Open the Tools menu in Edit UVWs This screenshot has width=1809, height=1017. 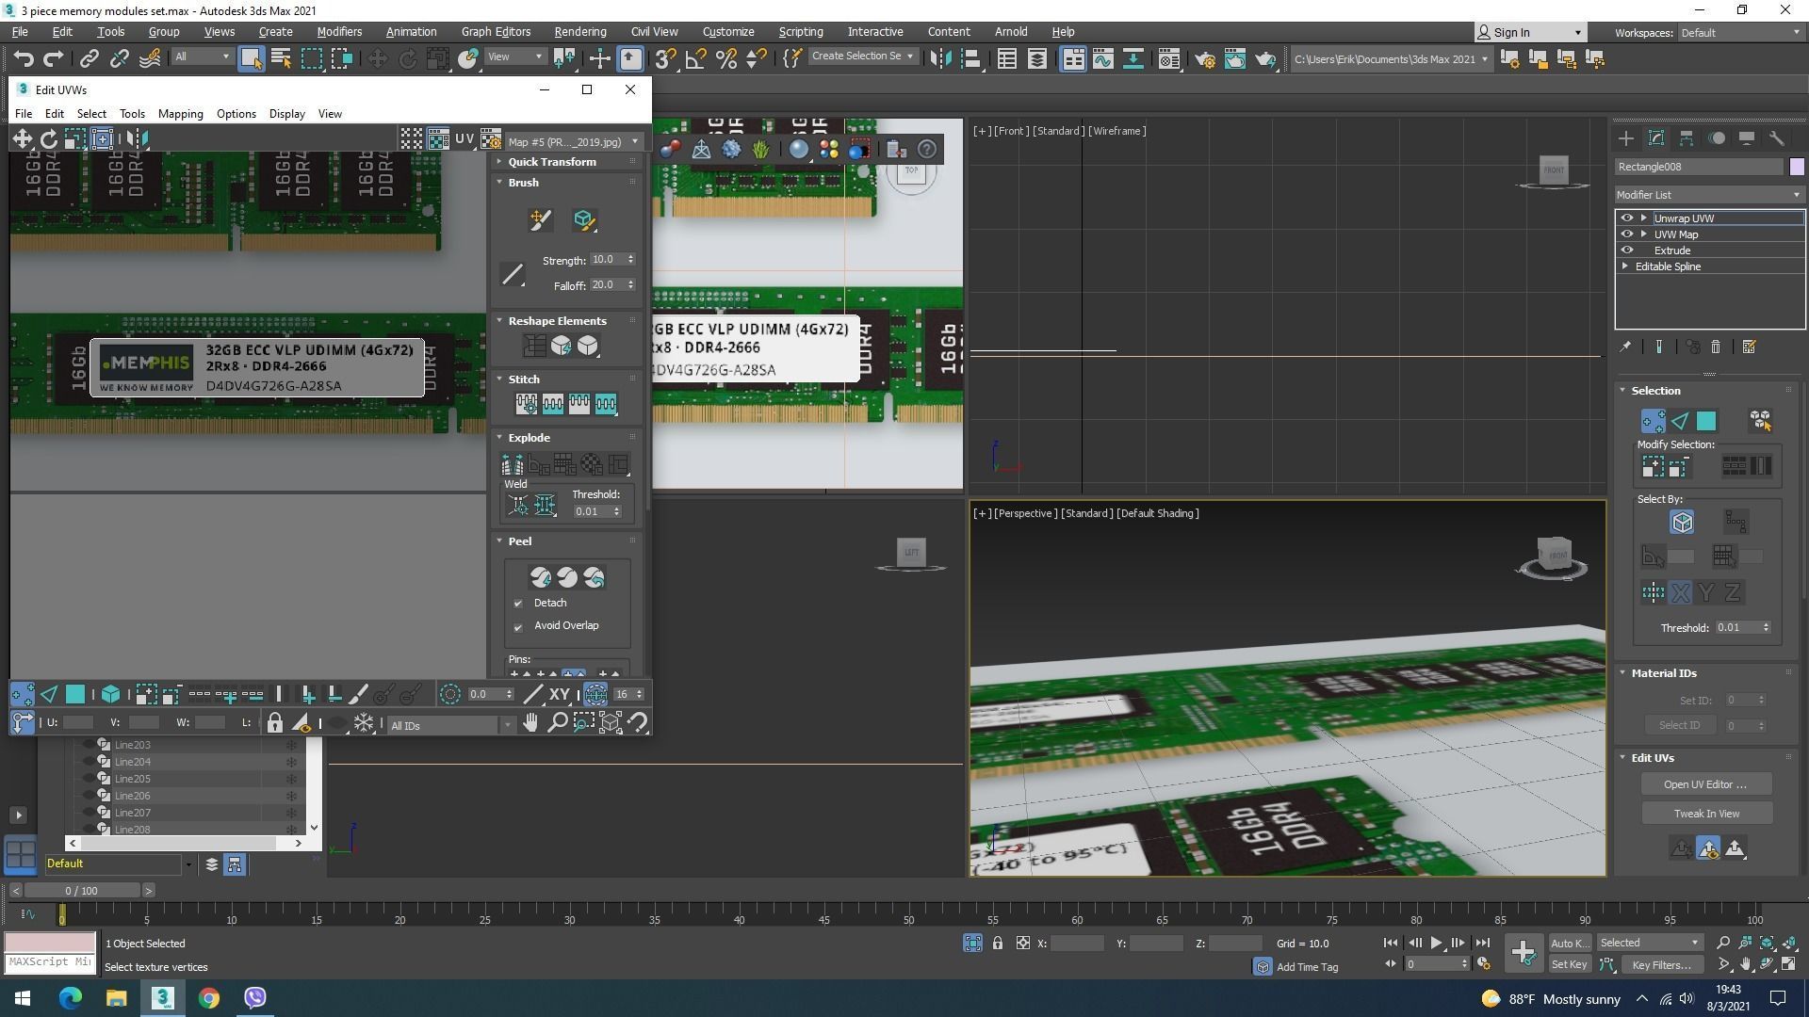point(132,114)
